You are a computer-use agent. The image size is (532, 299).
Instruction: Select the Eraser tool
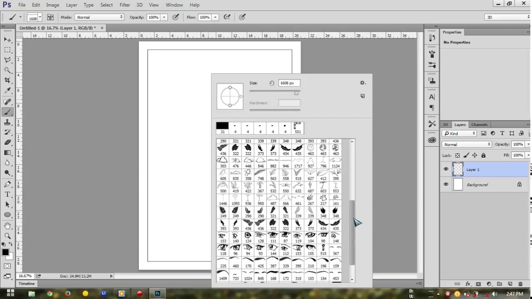(7, 142)
